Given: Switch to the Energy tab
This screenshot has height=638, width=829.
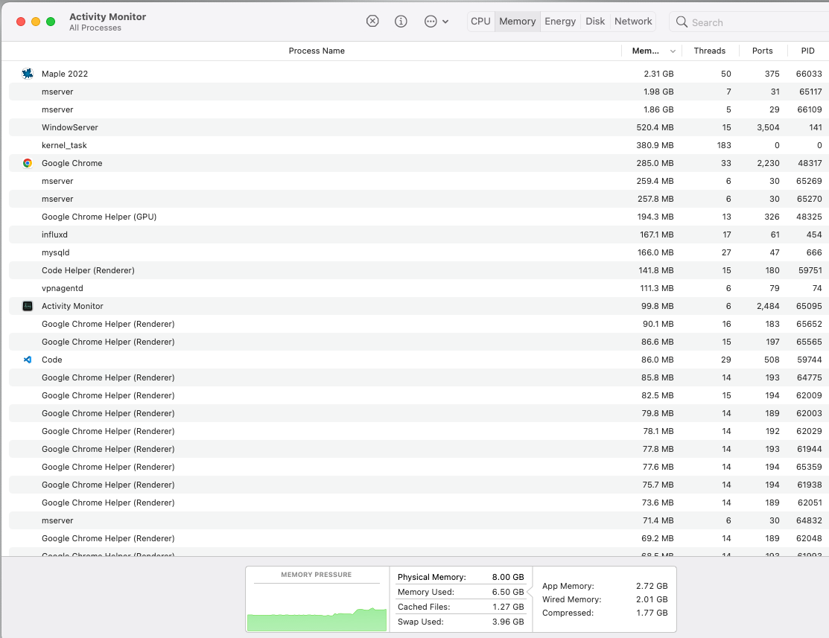Looking at the screenshot, I should point(560,21).
